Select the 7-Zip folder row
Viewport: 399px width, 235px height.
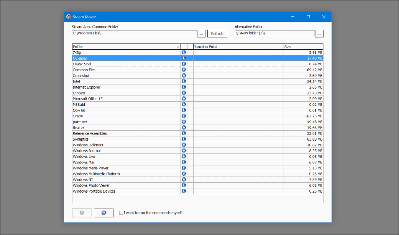pyautogui.click(x=197, y=52)
